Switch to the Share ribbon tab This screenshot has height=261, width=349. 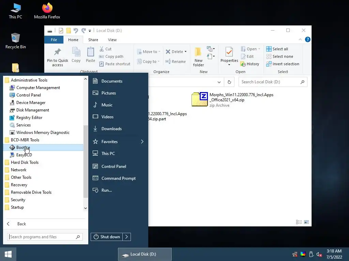click(93, 40)
